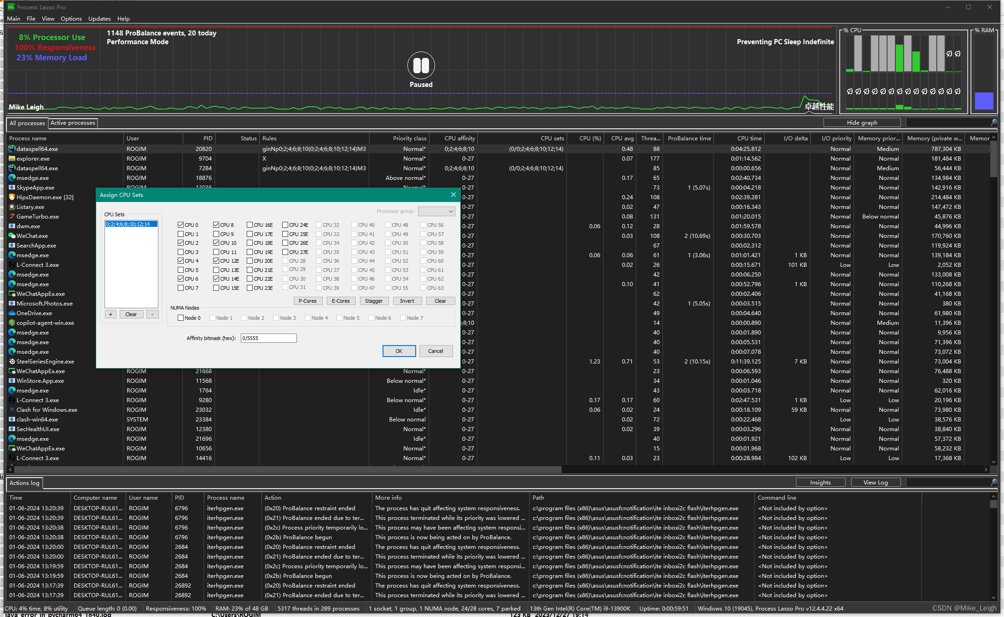The image size is (1004, 617).
Task: Click the clash-win64.exe icon
Action: [x=12, y=419]
